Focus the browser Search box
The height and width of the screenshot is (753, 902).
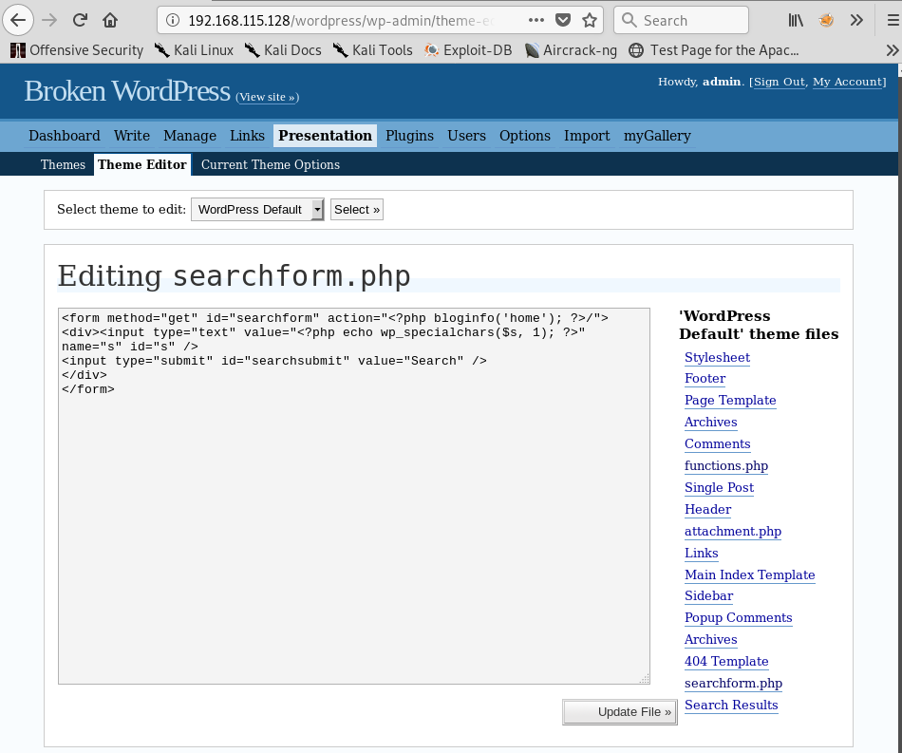coord(681,20)
